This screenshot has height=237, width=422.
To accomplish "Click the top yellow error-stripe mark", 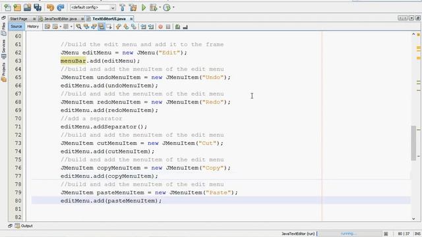I will [419, 35].
